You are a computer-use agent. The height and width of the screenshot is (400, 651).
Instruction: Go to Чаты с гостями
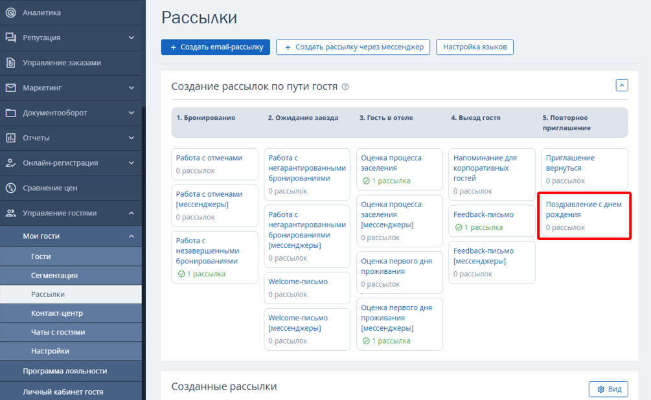pos(58,332)
